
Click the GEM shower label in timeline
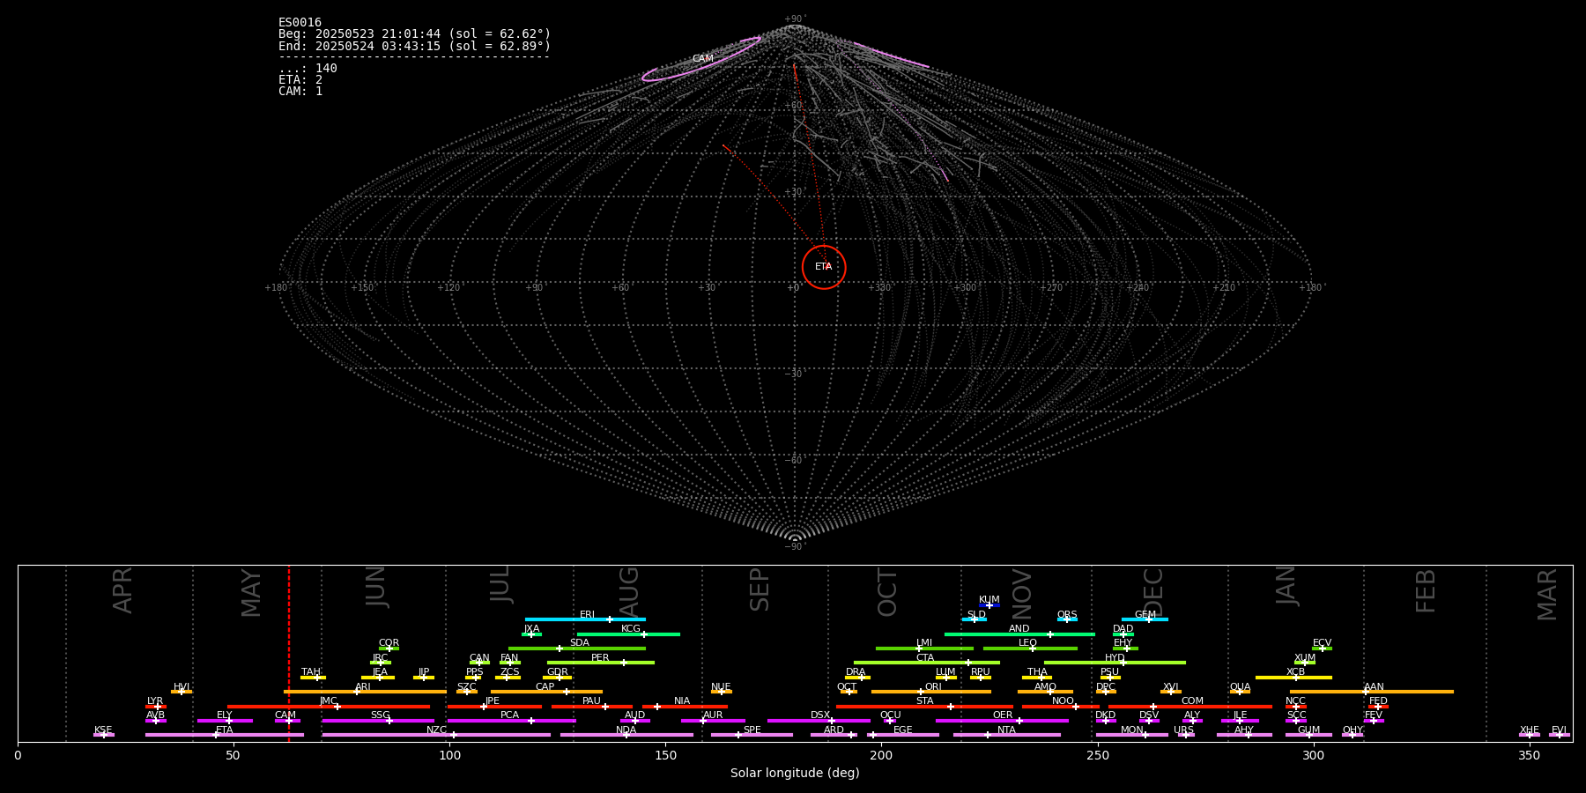[x=1145, y=614]
